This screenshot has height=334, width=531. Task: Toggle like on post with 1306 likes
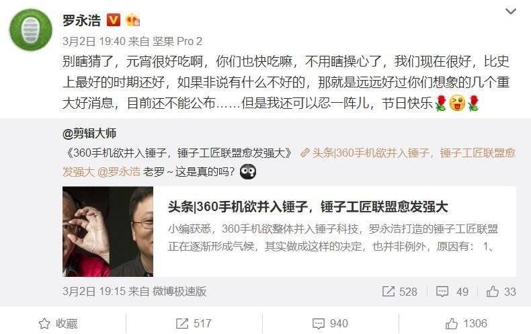click(x=466, y=323)
